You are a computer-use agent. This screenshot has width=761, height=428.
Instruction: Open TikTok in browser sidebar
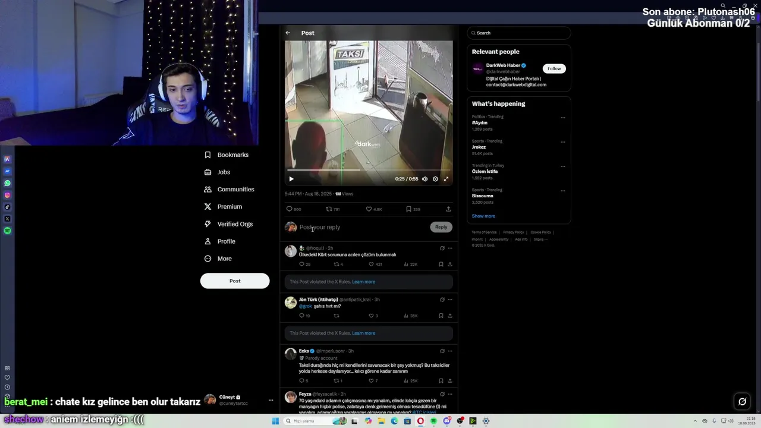7,207
